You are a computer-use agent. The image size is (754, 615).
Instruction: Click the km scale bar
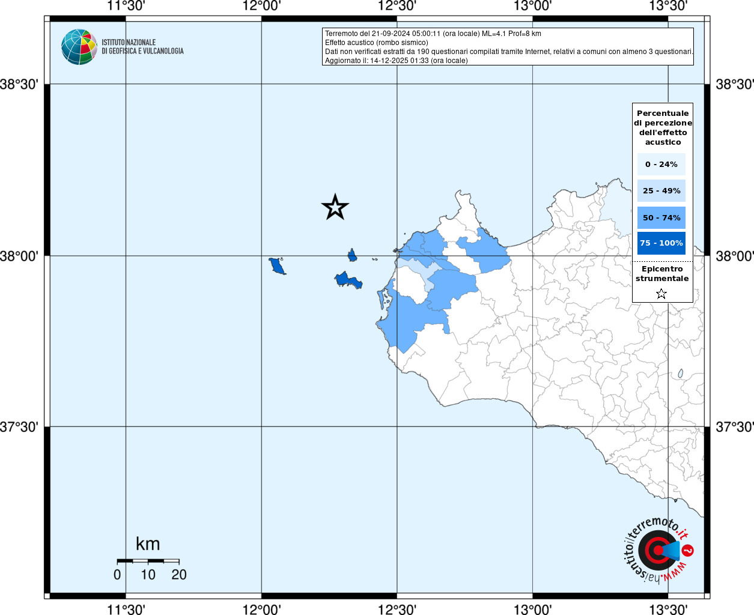coord(148,561)
